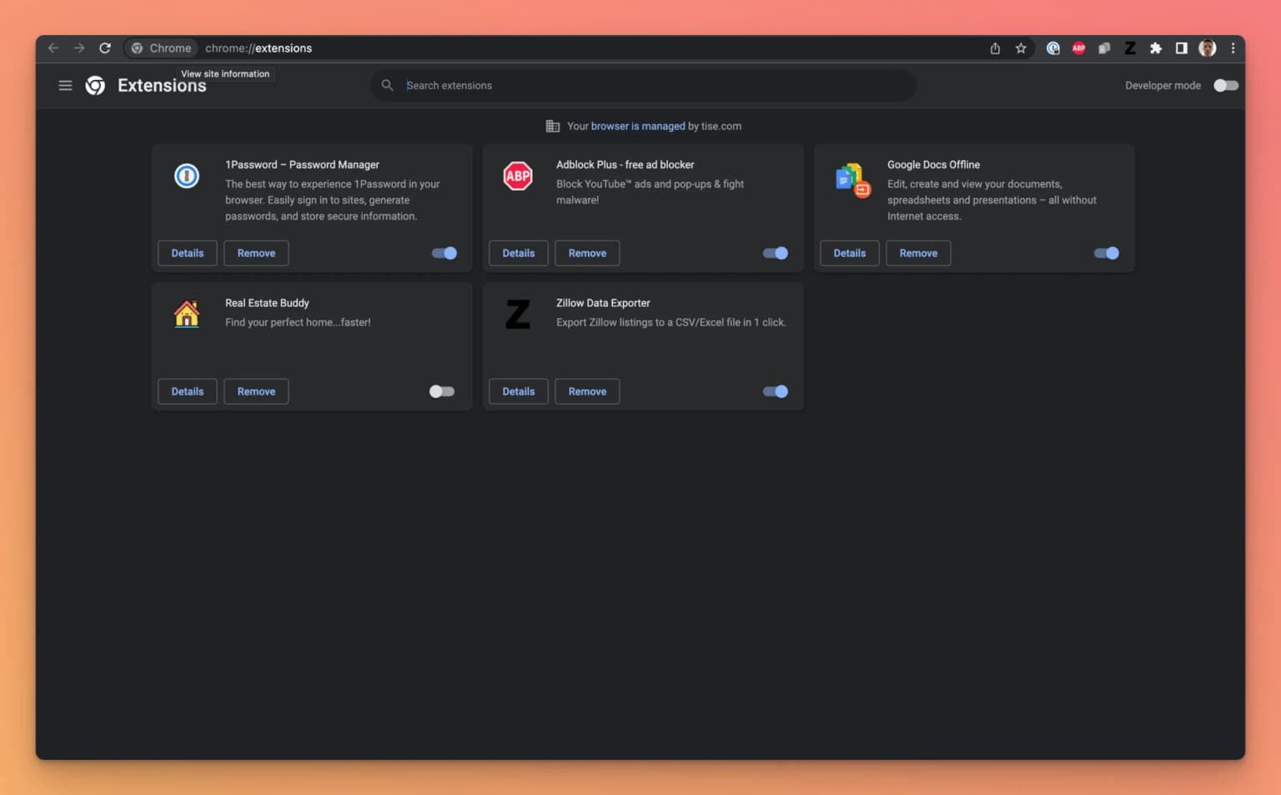The width and height of the screenshot is (1281, 795).
Task: Click the forward navigation arrow
Action: (79, 48)
